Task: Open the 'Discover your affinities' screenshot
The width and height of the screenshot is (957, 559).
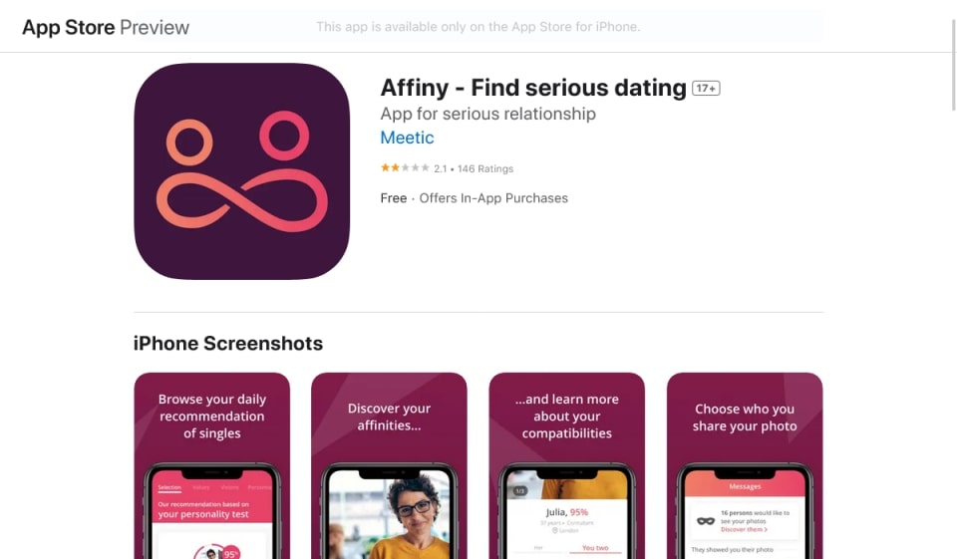Action: pos(389,465)
